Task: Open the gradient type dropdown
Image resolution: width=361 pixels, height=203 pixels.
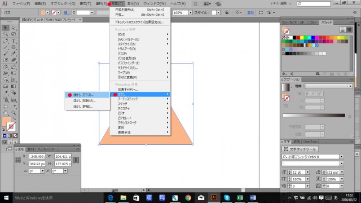Action: 329,86
